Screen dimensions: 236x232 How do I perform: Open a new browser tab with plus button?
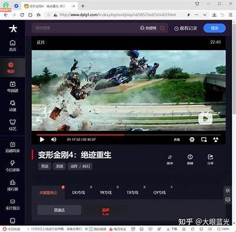pyautogui.click(x=83, y=6)
